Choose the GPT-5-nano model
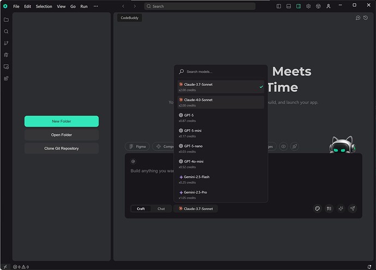 click(x=221, y=148)
